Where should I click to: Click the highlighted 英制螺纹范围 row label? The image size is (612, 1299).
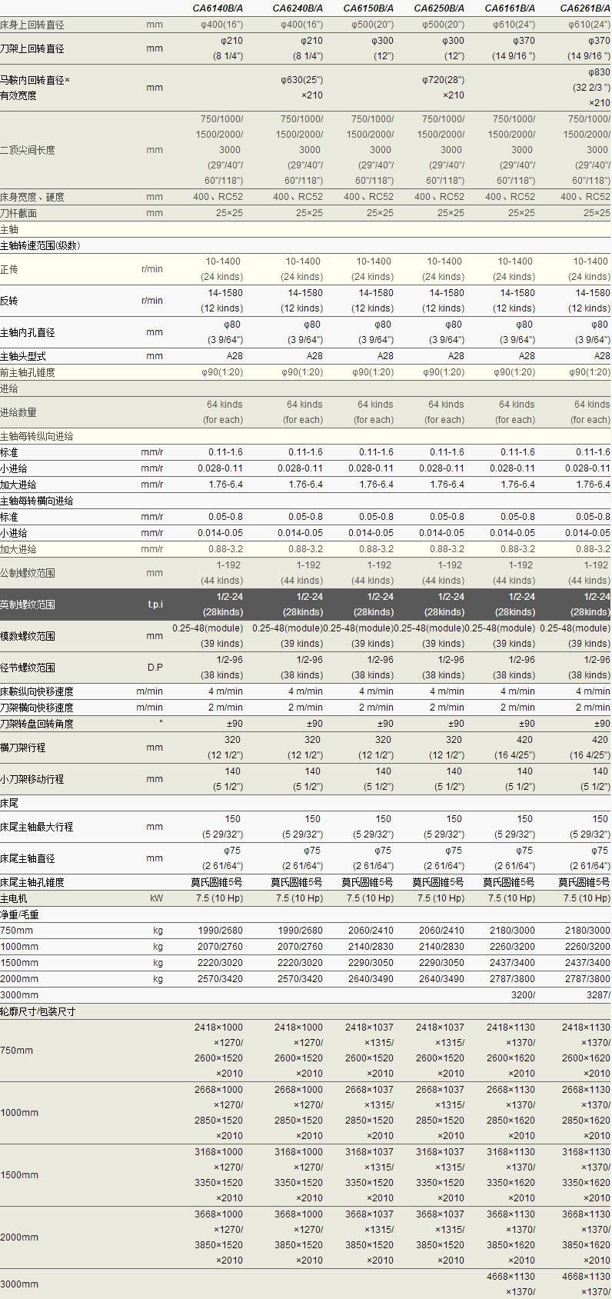(28, 605)
